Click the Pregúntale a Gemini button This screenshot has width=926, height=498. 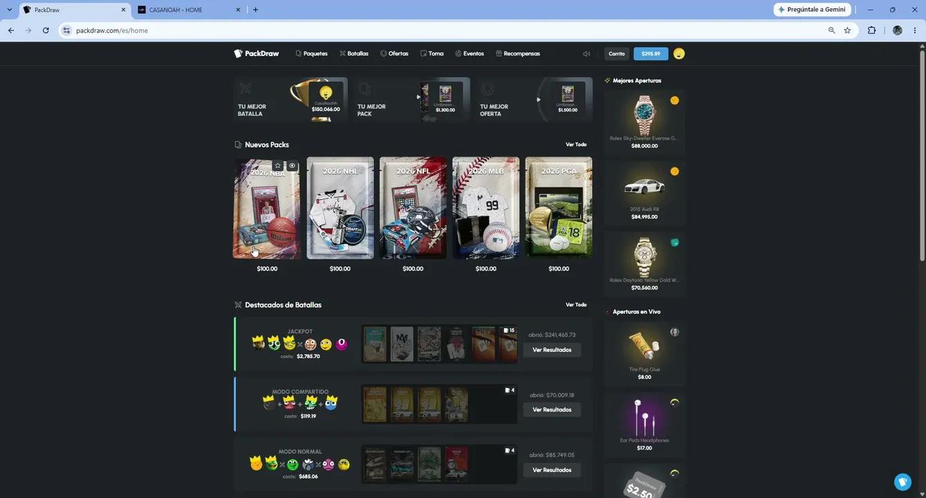coord(812,10)
